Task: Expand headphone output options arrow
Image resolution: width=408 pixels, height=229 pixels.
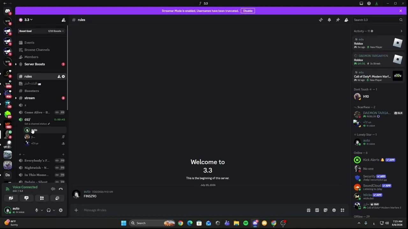Action: 54,210
